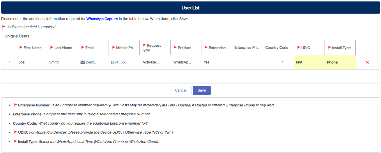Edit the UDID cell showing N/A

309,62
